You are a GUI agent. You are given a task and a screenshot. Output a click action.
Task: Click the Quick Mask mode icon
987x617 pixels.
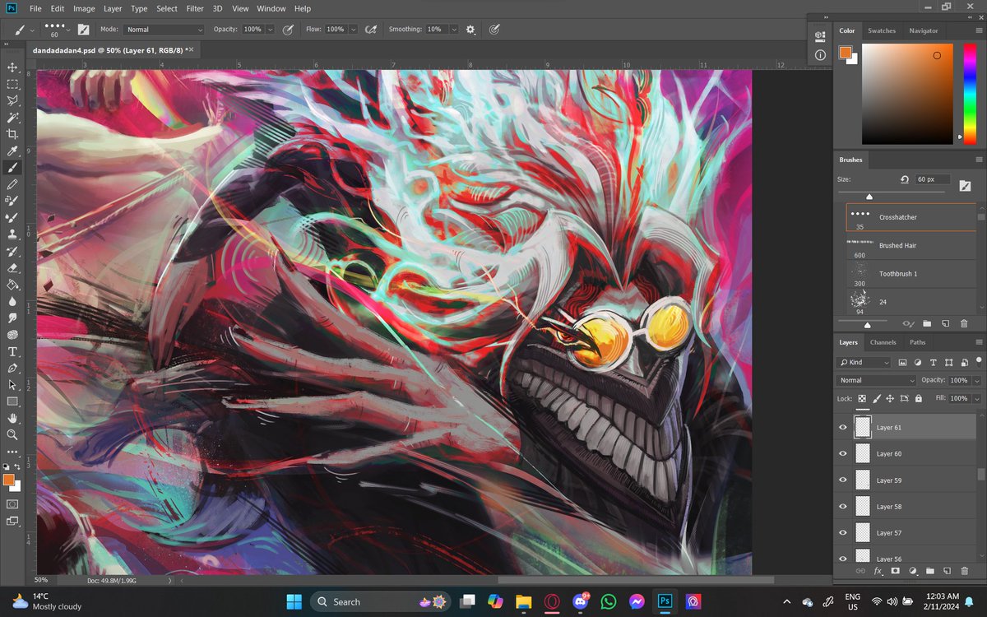point(12,503)
